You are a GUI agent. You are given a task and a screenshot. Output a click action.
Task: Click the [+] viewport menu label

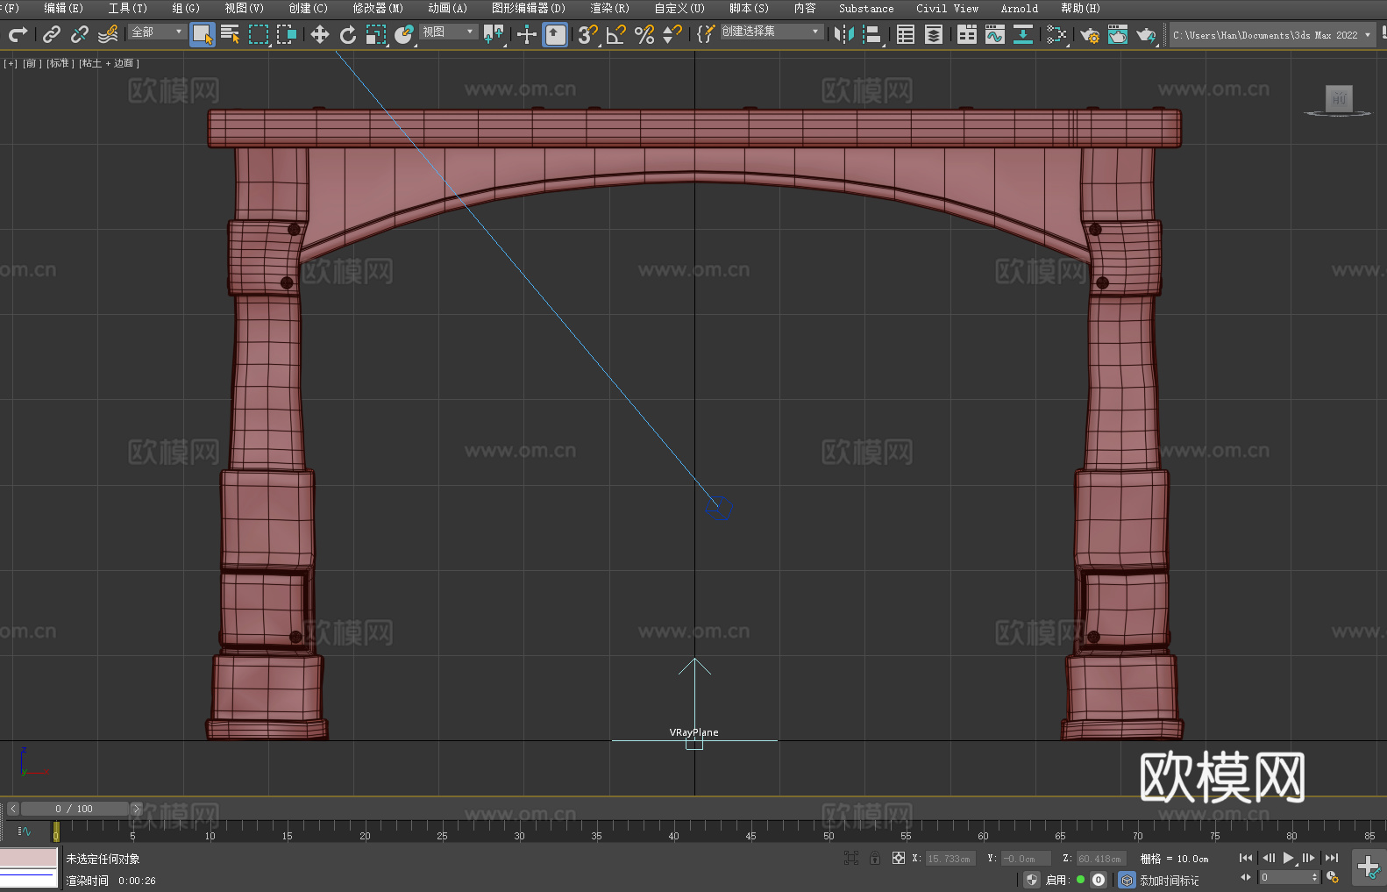[x=11, y=63]
